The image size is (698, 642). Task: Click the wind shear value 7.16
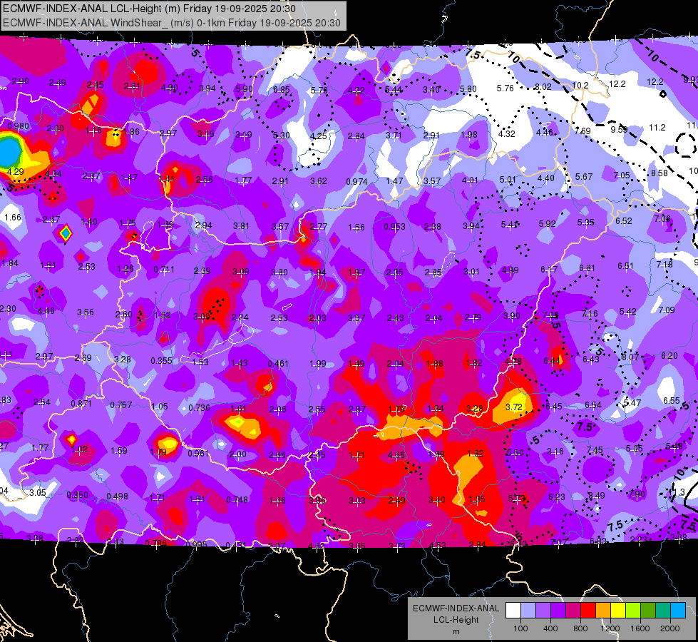tap(590, 314)
